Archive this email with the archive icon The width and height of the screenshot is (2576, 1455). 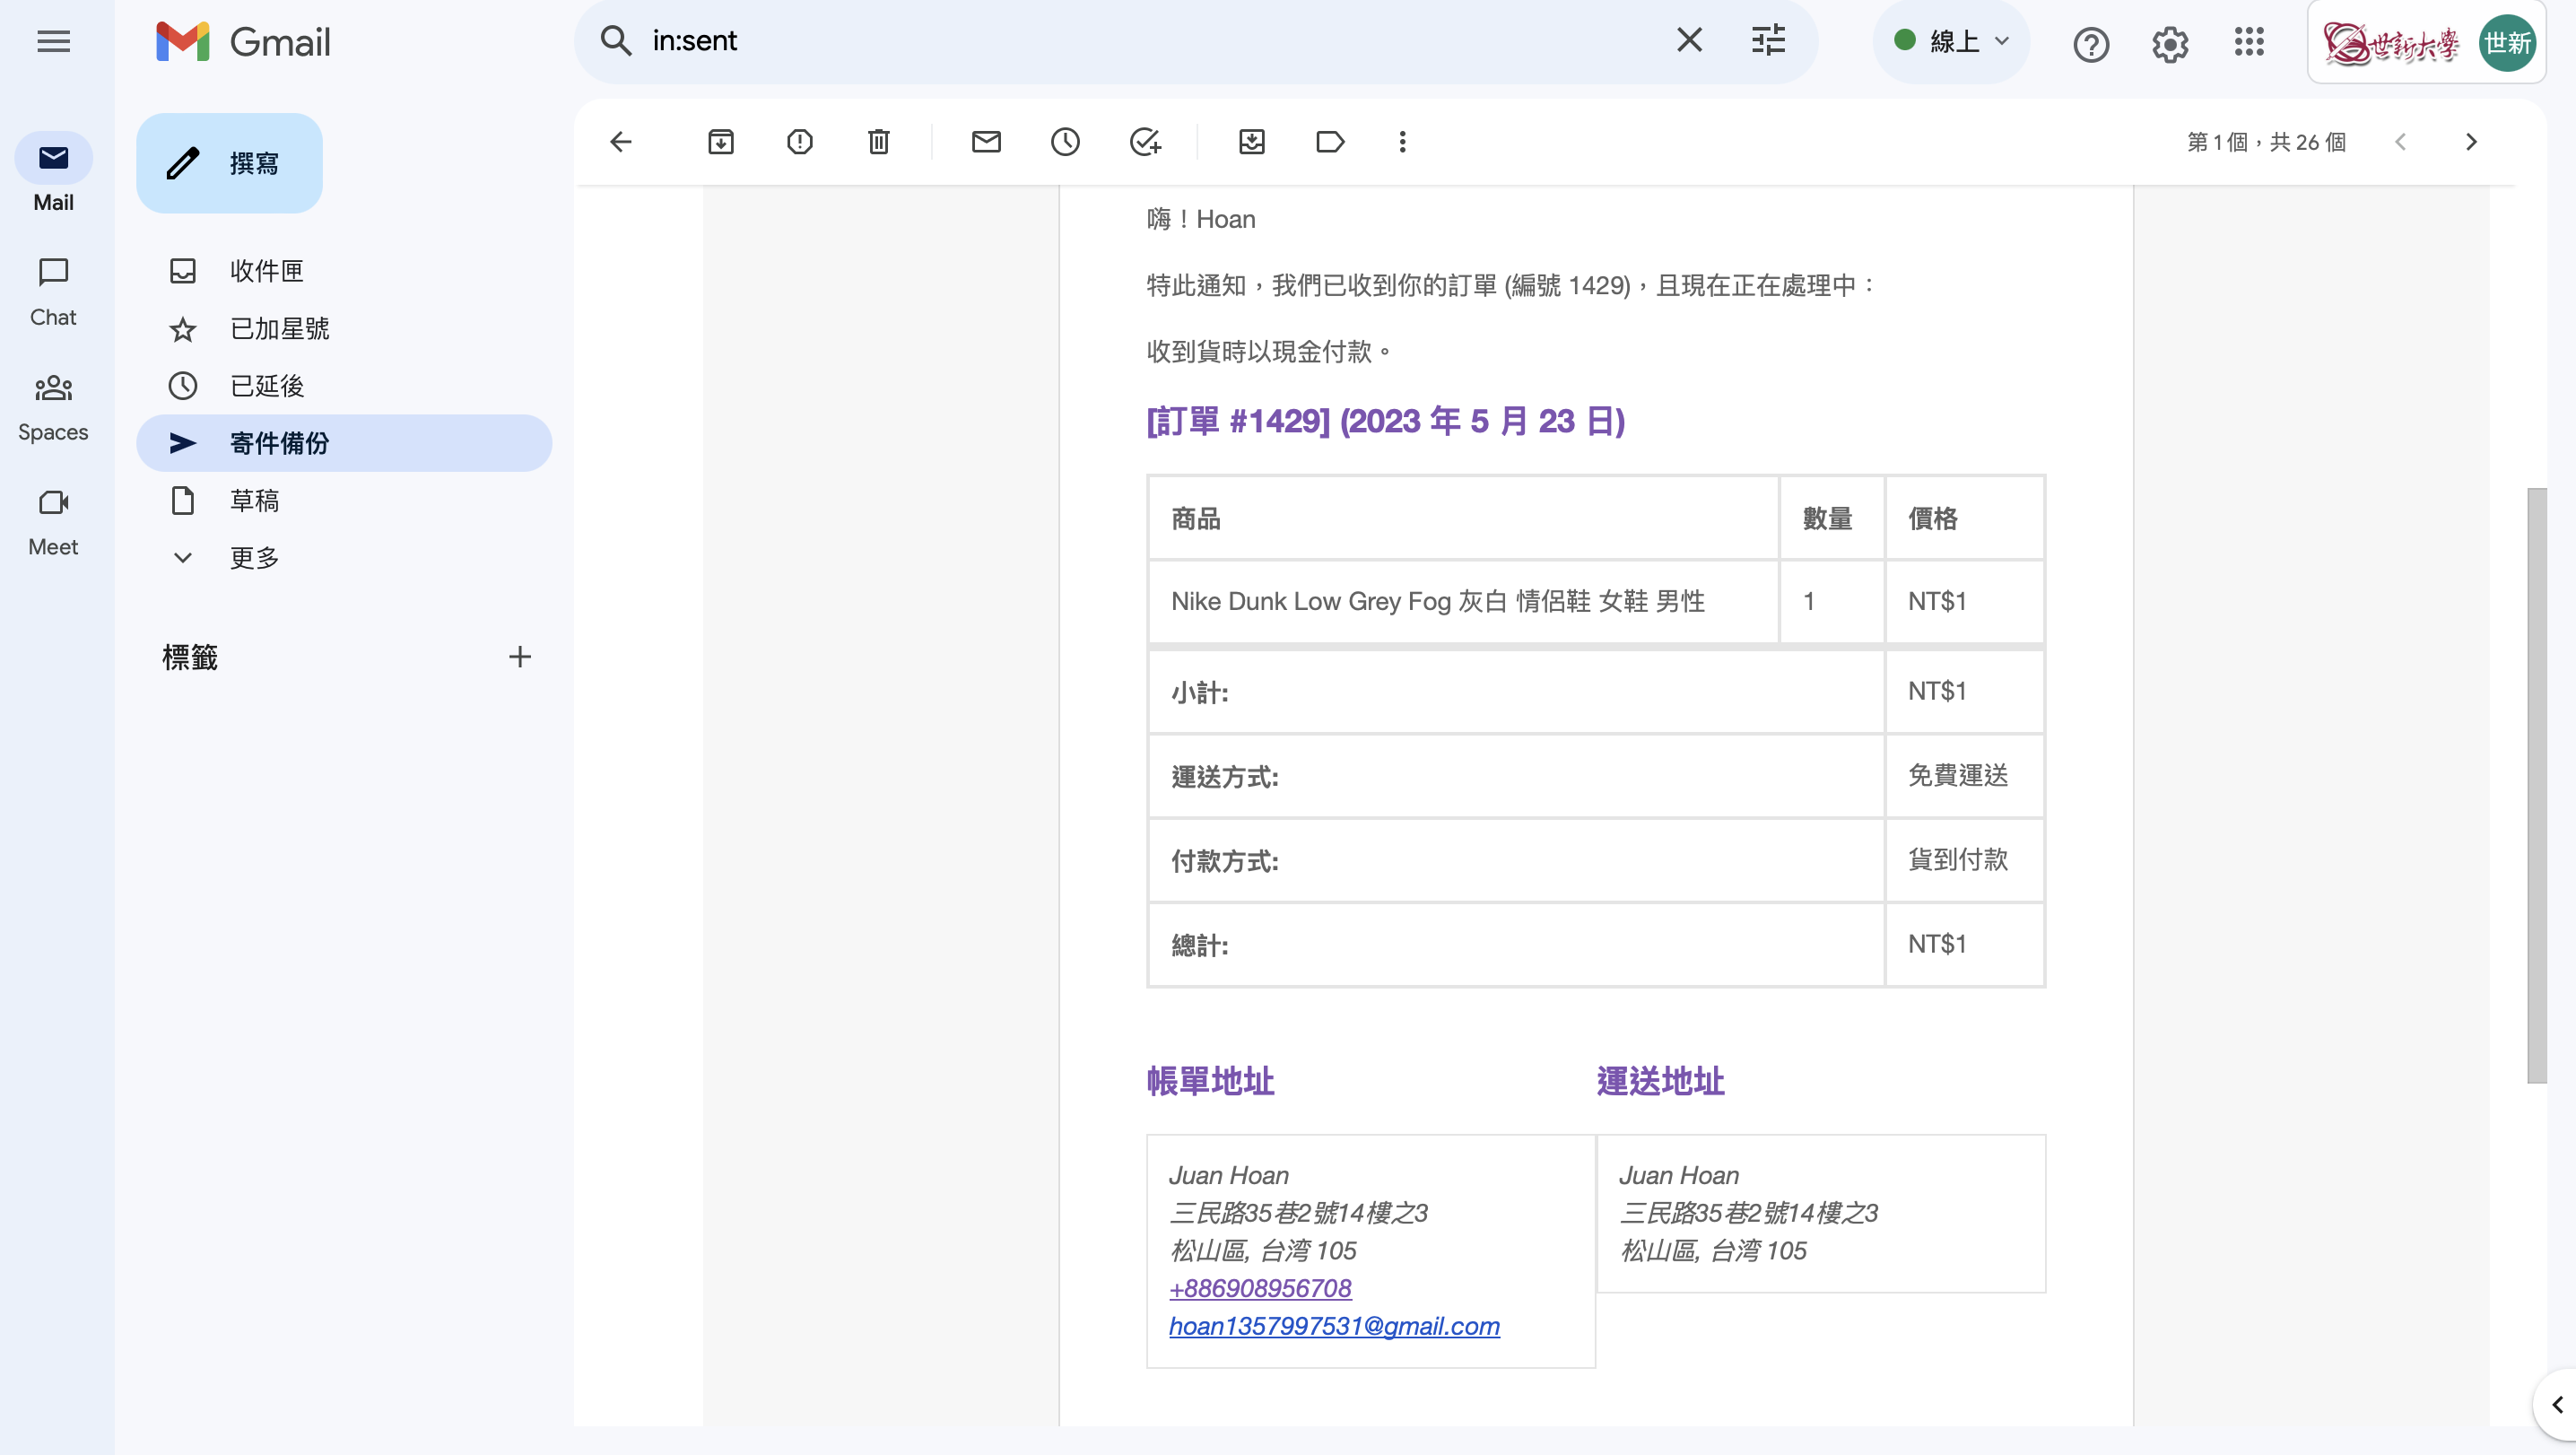click(720, 142)
